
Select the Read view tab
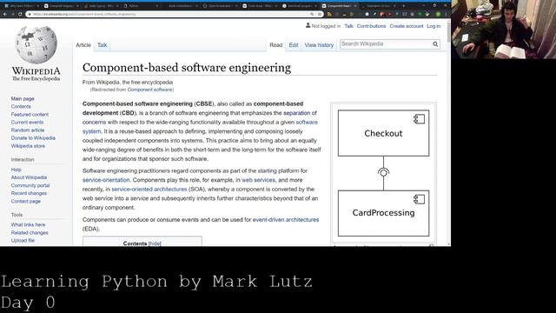pos(276,45)
